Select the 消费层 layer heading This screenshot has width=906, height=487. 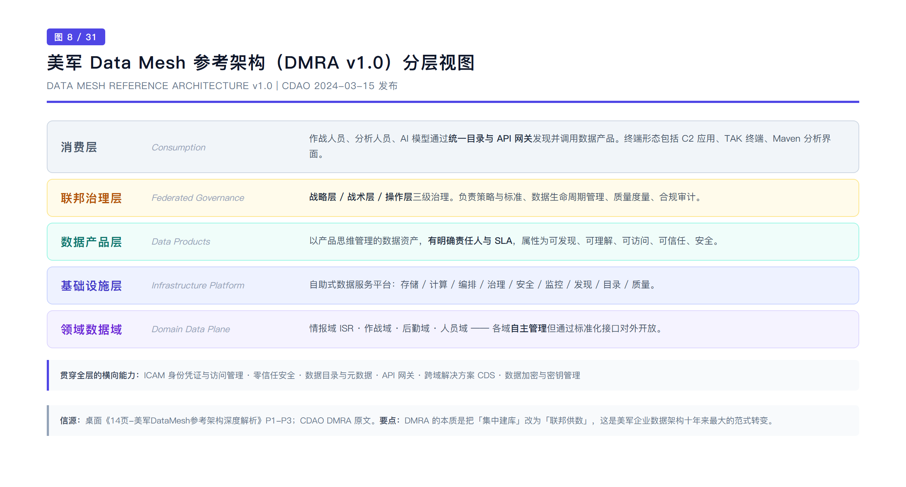[x=79, y=147]
